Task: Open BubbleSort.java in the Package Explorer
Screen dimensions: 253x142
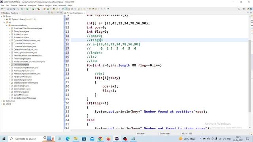Action: click(x=21, y=34)
